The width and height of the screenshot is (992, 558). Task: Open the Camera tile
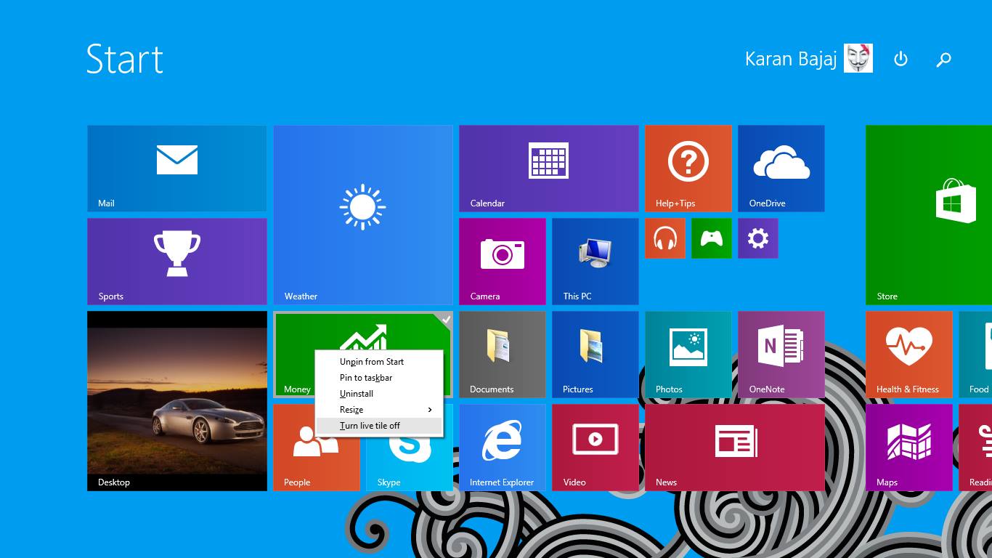click(503, 262)
